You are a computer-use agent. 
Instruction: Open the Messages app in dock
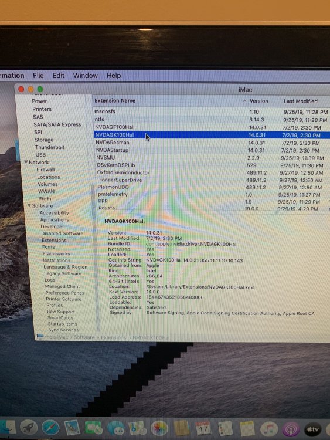(116, 428)
